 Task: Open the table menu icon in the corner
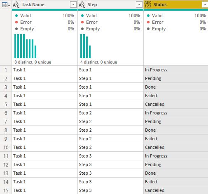coord(6,5)
